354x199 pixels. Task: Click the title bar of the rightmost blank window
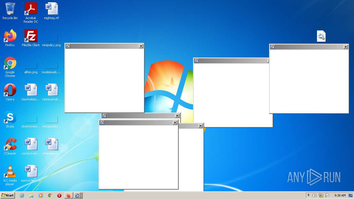point(309,47)
